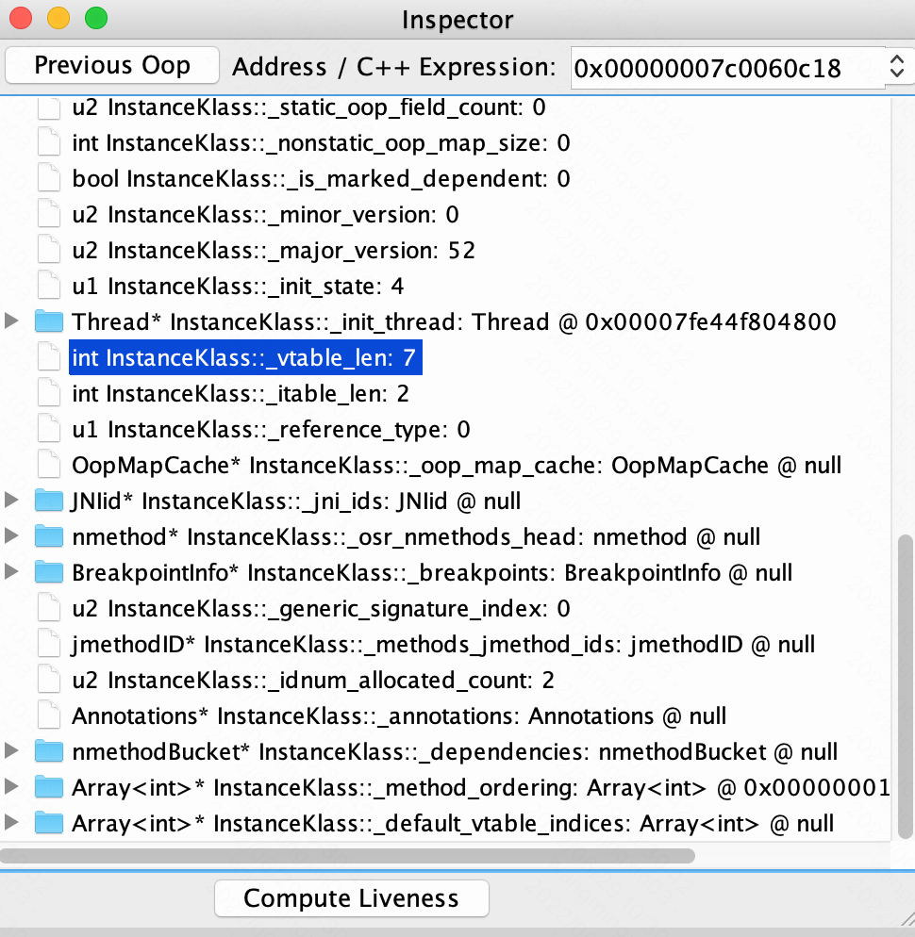Click the horizontal scrollbar thumb
This screenshot has width=915, height=937.
(347, 856)
